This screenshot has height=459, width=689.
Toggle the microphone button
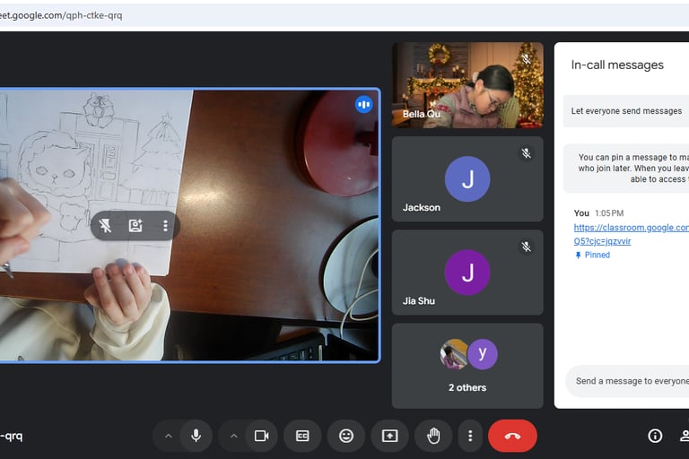(196, 436)
